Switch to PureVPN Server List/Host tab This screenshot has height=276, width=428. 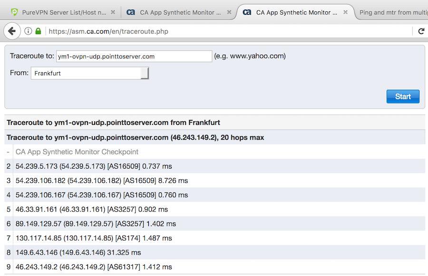[x=64, y=12]
